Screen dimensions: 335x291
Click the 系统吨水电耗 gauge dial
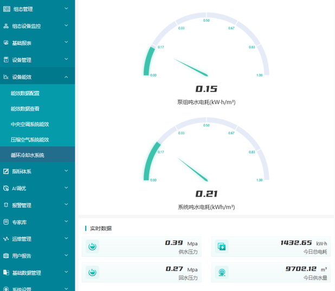click(x=207, y=149)
